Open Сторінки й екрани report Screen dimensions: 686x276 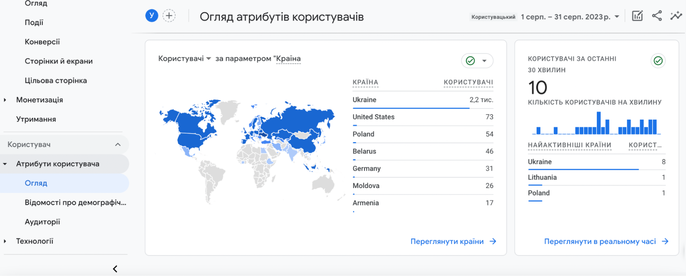pyautogui.click(x=59, y=61)
